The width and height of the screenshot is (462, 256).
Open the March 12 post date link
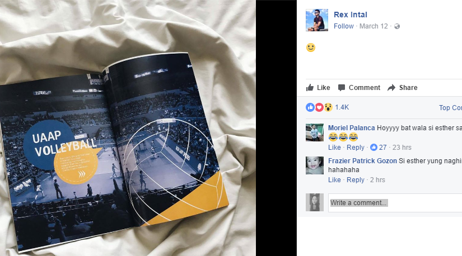point(374,26)
